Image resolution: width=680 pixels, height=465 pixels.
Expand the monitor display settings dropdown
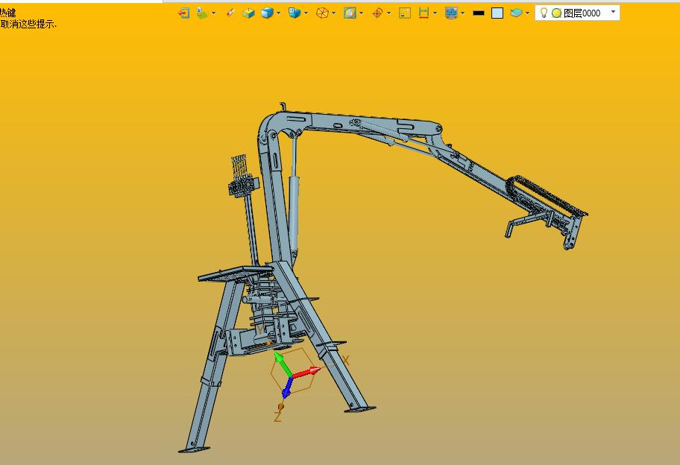point(463,13)
